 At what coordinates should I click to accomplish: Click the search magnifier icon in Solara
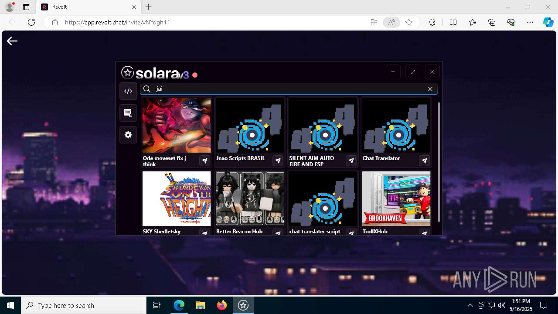click(x=147, y=89)
